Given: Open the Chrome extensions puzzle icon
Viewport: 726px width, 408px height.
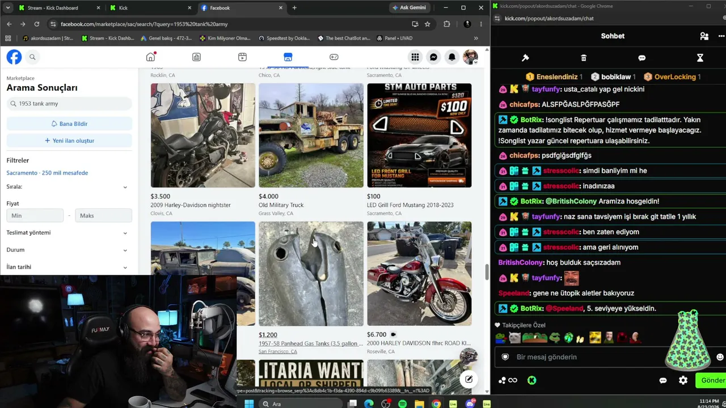Looking at the screenshot, I should (x=447, y=24).
